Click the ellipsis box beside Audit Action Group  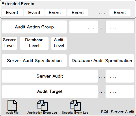pyautogui.click(x=84, y=27)
